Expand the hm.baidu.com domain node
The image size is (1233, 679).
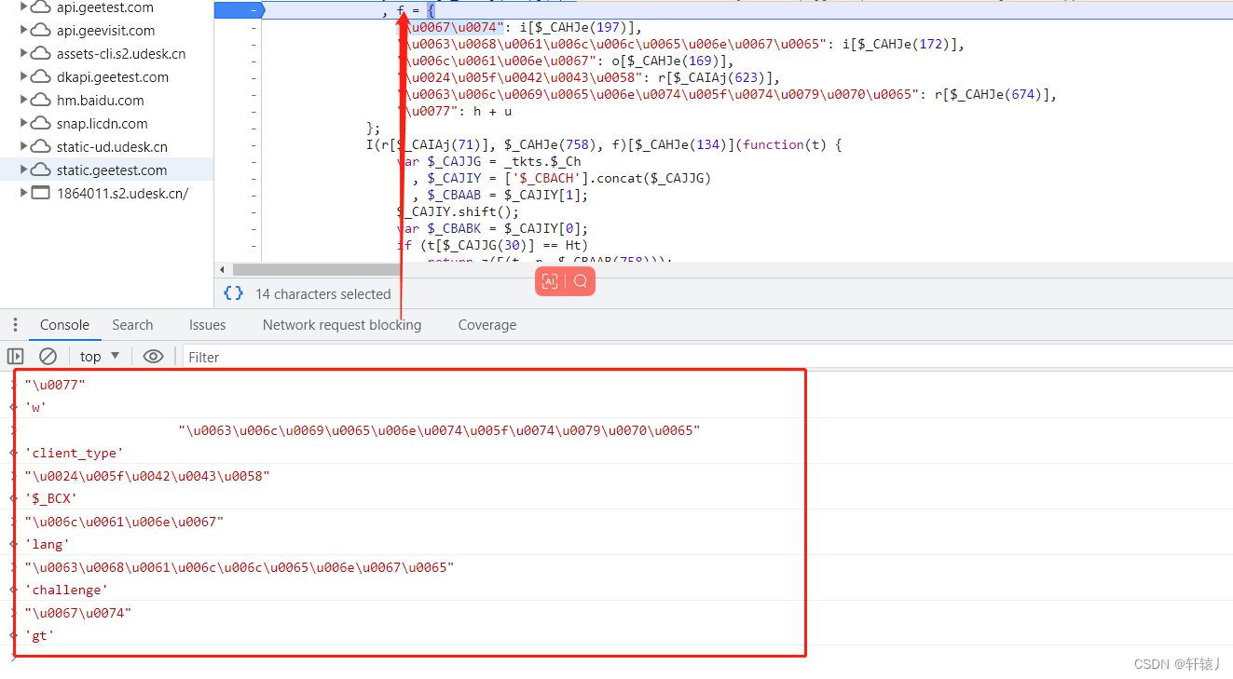[23, 100]
